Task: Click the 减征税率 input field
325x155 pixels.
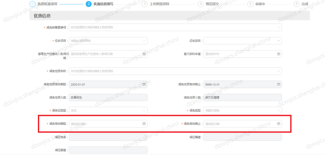Action: click(x=108, y=137)
